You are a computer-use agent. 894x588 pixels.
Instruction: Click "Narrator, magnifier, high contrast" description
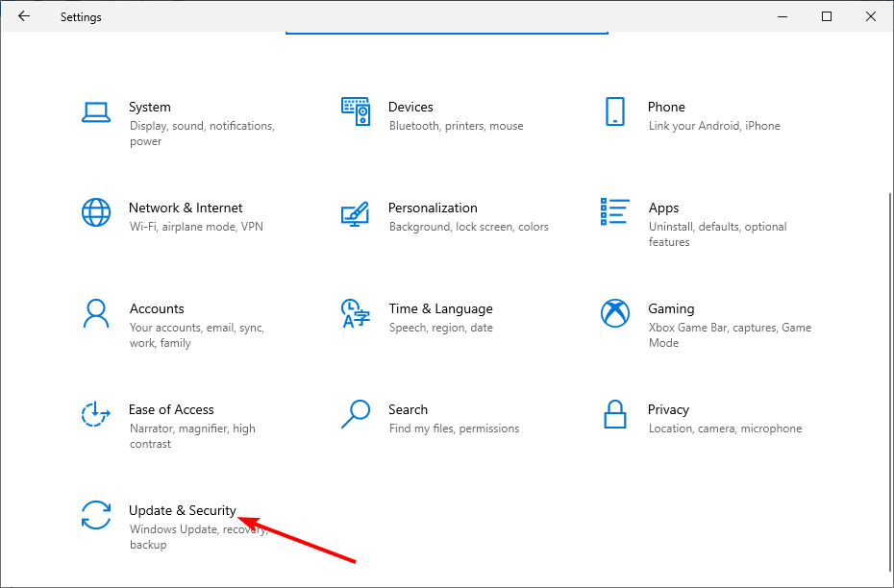pos(192,436)
